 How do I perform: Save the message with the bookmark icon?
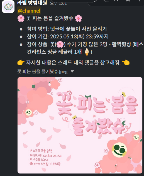click(x=128, y=1)
